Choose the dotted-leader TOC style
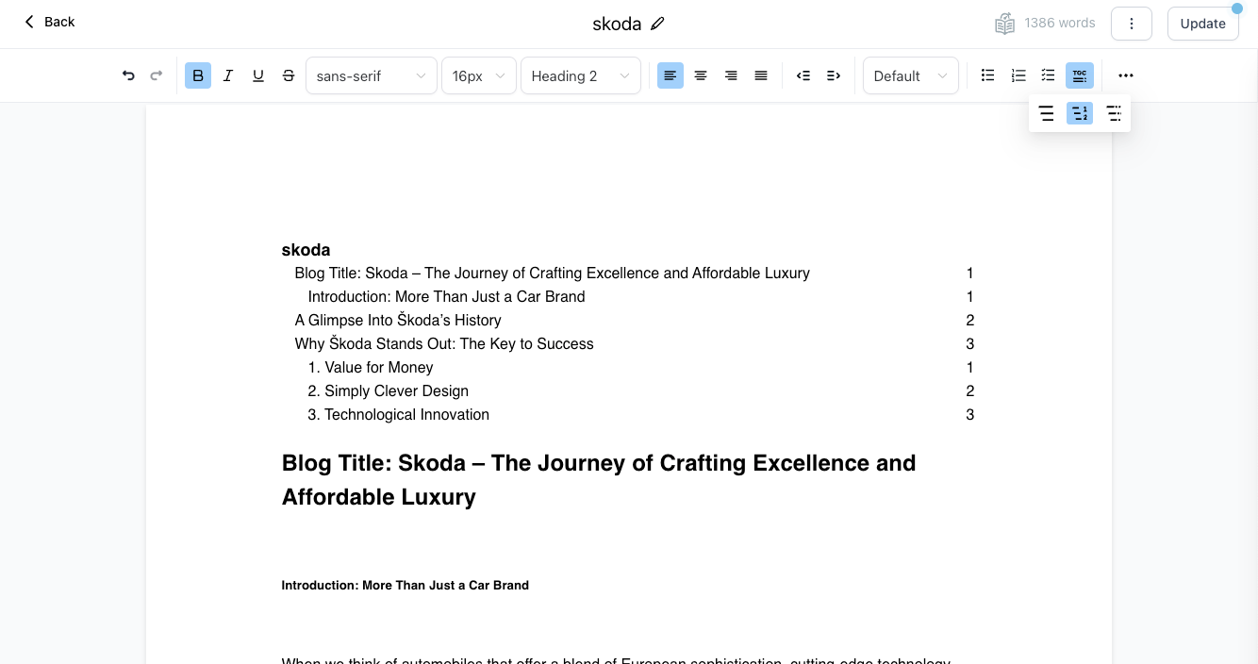 (1114, 114)
